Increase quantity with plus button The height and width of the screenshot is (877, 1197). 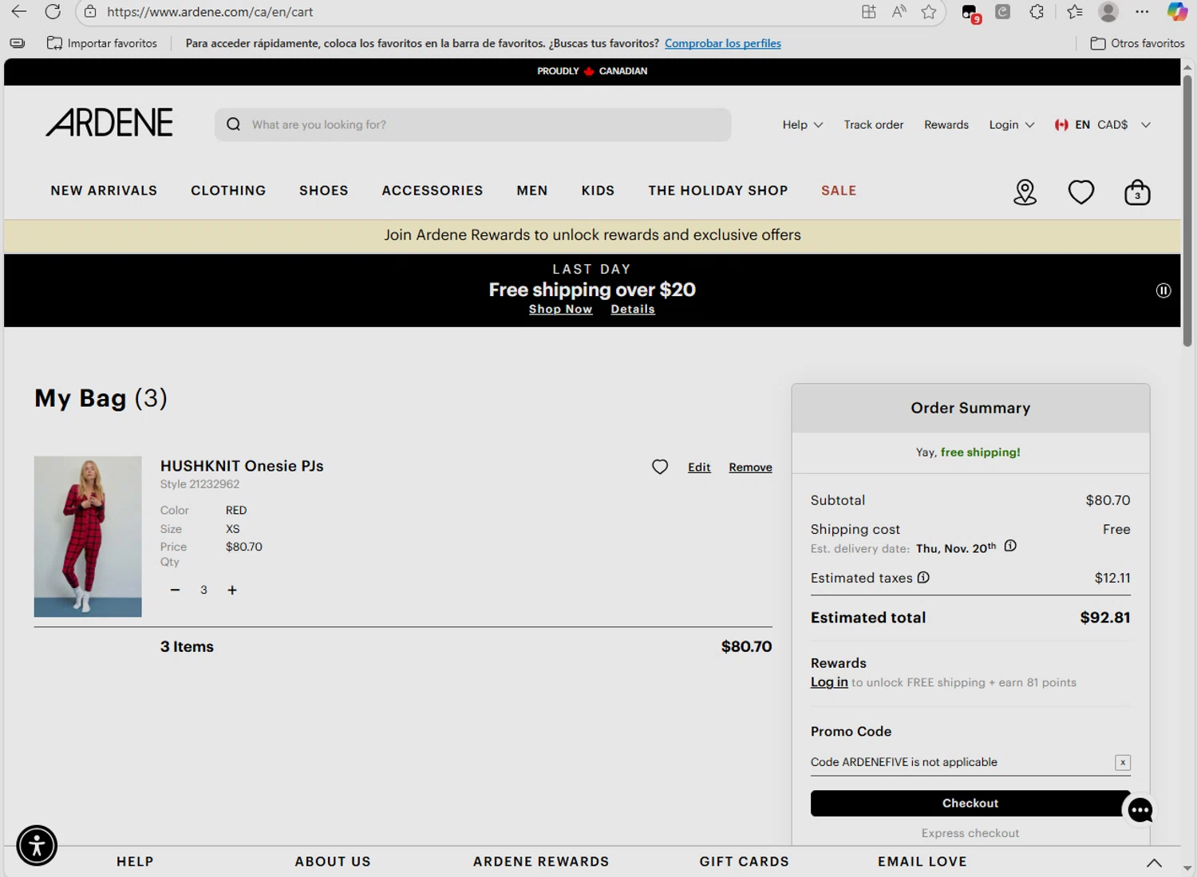[x=232, y=590]
